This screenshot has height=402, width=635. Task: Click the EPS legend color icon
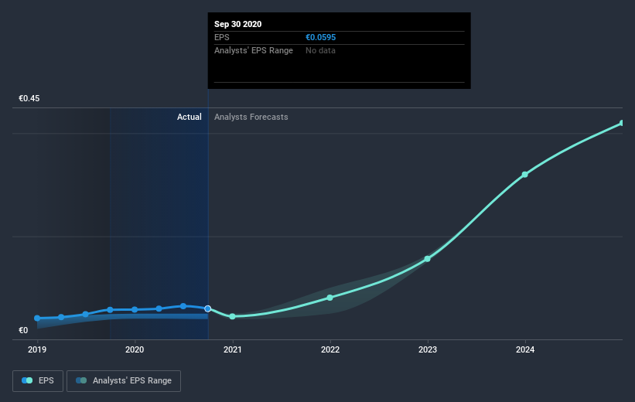(x=27, y=380)
